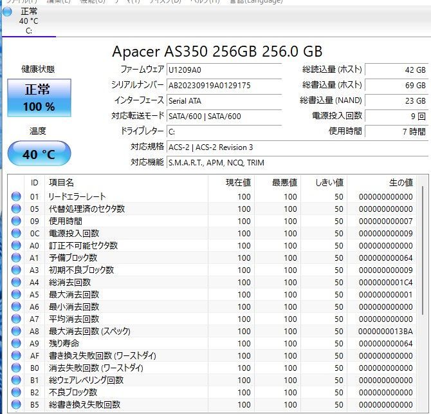Open the 言語(Language) menu

click(256, 1)
